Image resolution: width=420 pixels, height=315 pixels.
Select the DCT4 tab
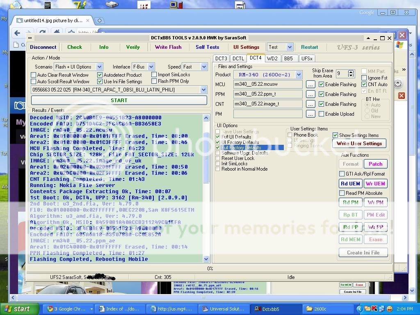[256, 58]
